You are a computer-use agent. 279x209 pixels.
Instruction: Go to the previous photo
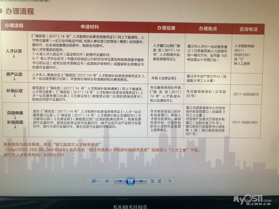(x=119, y=181)
